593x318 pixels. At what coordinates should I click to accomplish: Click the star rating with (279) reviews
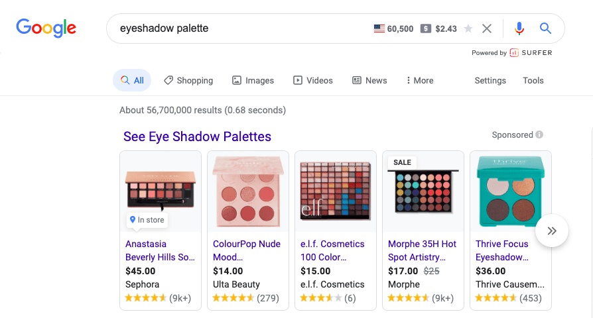246,298
